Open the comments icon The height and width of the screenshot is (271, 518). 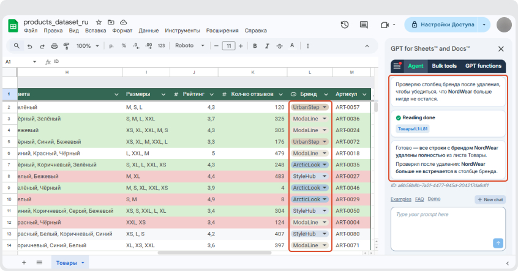[x=364, y=24]
